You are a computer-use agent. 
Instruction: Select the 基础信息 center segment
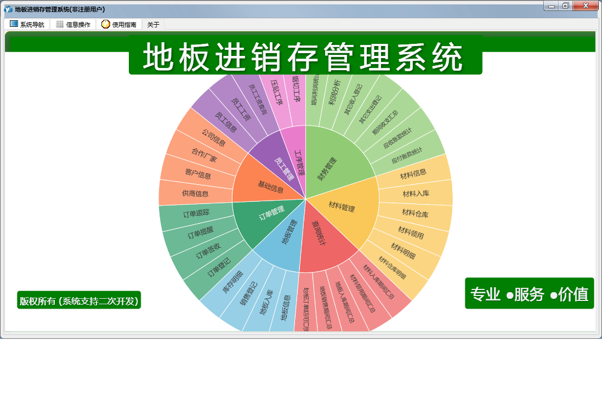[x=270, y=186]
